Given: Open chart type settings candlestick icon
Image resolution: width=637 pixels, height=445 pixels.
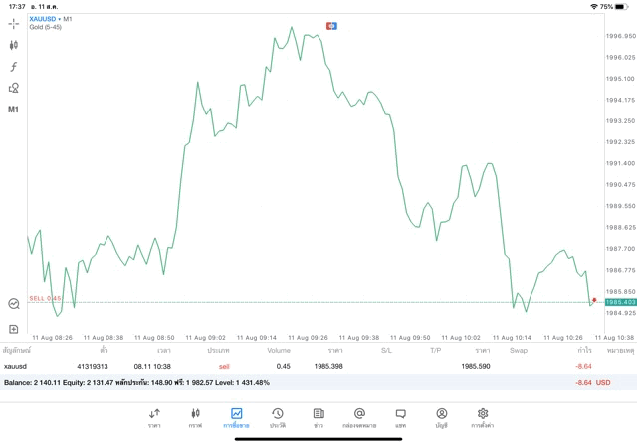Looking at the screenshot, I should 14,45.
